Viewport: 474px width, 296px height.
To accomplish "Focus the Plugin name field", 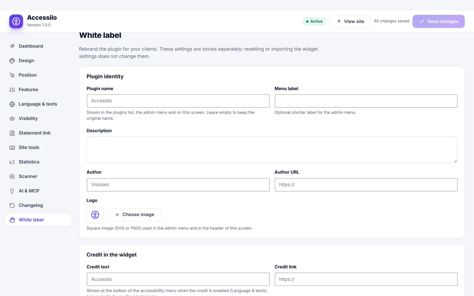I will [178, 101].
